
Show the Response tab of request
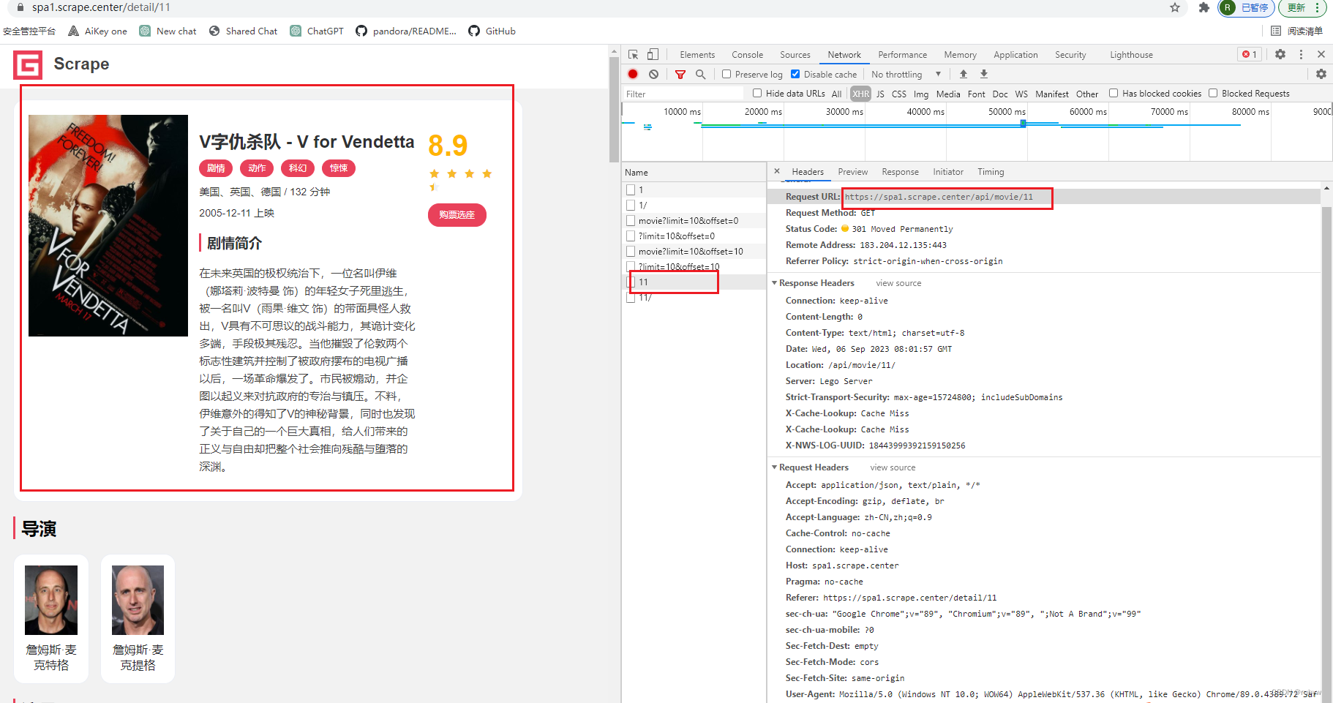[x=900, y=172]
